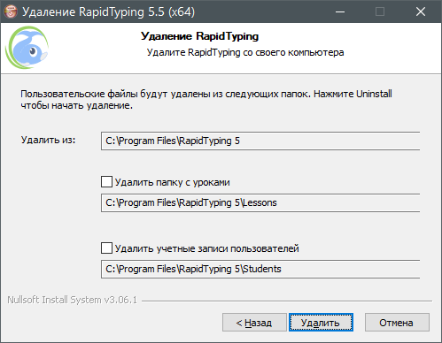
Task: Cancel with the 'Отмена' button
Action: [397, 323]
